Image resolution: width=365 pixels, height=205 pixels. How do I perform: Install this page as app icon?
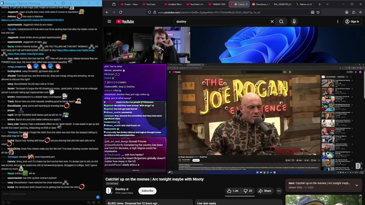coord(313,12)
